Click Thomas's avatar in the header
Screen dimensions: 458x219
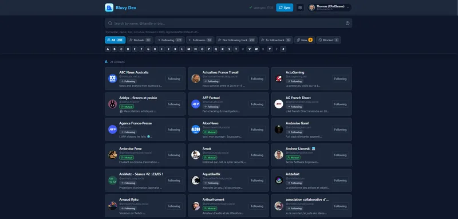[x=311, y=7]
